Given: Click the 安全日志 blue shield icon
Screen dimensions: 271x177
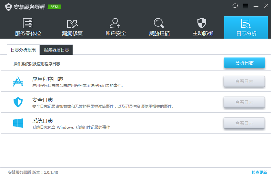Looking at the screenshot, I should point(18,102).
